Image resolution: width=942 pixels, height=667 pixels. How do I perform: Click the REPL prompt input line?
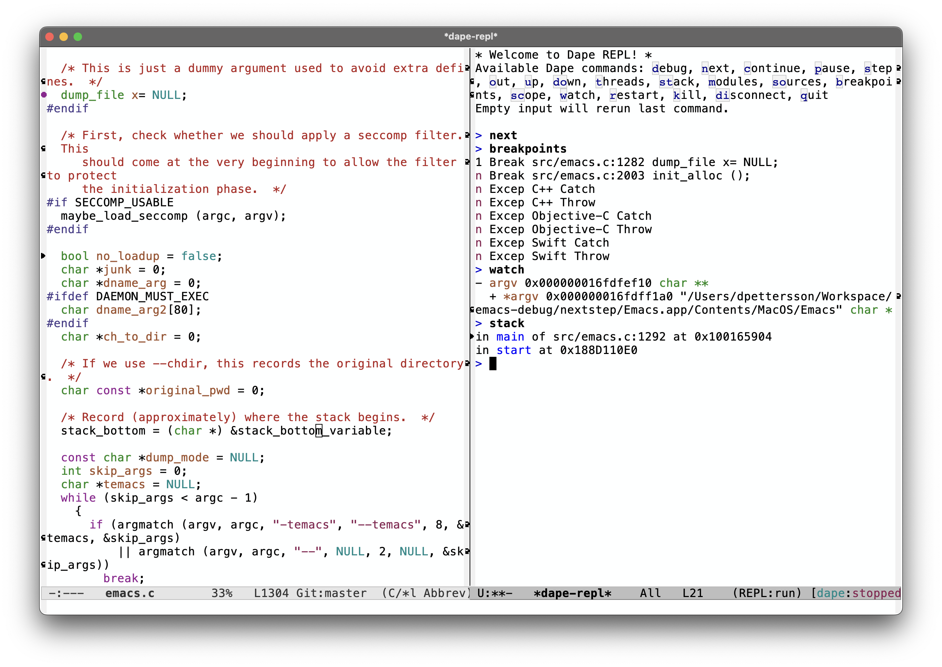tap(493, 364)
